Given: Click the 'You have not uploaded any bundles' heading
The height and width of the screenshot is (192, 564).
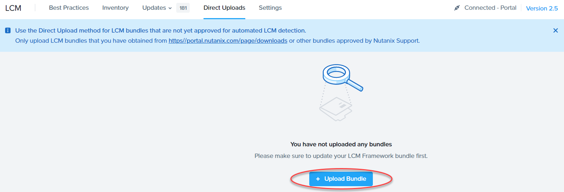Looking at the screenshot, I should point(341,144).
